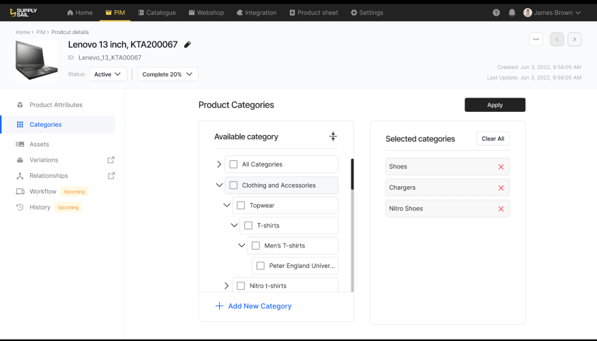597x341 pixels.
Task: Open the Settings menu
Action: point(367,12)
